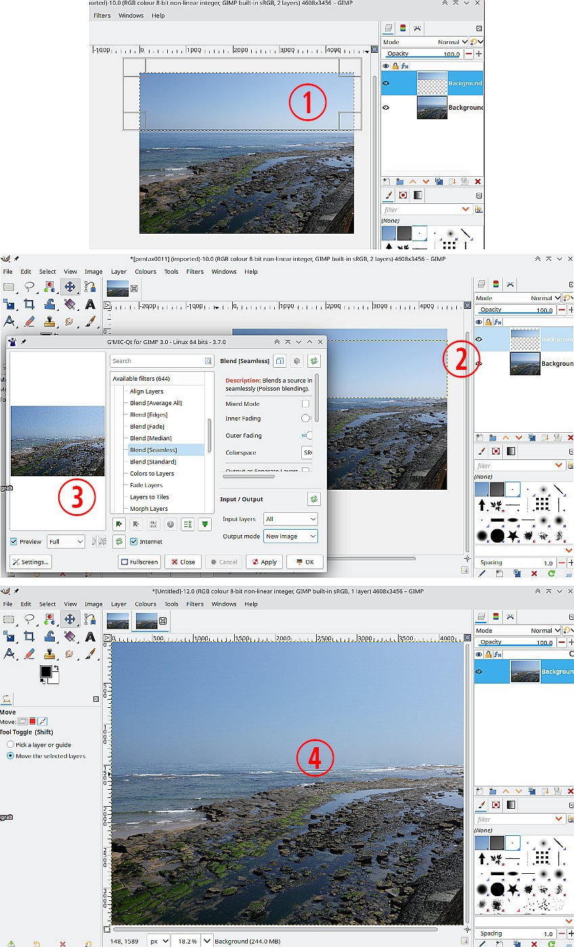Open the Input layers dropdown
The image size is (574, 947).
point(290,519)
